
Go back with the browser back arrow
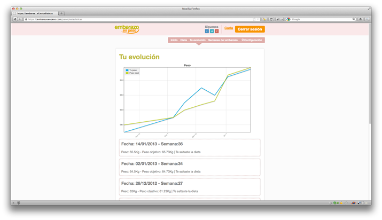pos(15,19)
